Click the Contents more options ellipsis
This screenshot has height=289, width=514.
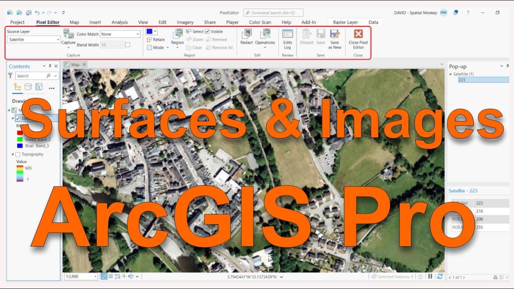51,88
